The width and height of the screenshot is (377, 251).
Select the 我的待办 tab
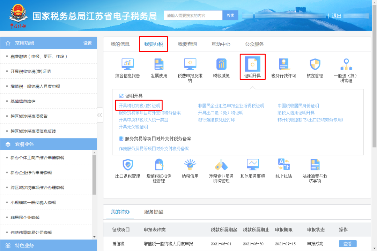120,212
